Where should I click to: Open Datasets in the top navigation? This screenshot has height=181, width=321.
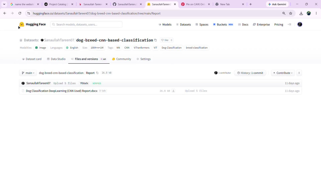coord(183,24)
